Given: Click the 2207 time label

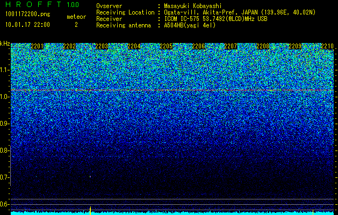Looking at the screenshot, I should coord(231,46).
